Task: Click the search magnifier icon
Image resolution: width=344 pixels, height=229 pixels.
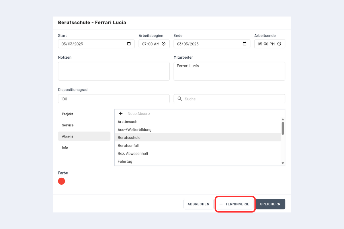Action: 180,99
